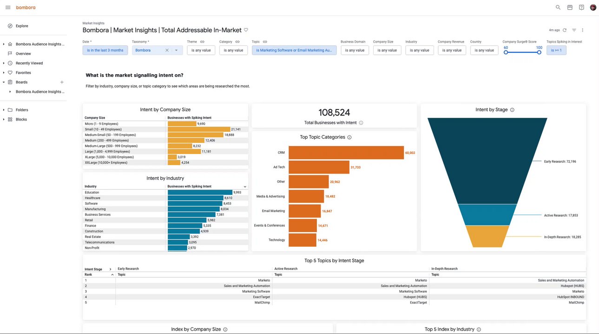The height and width of the screenshot is (334, 599).
Task: Favorite this dashboard with heart next to title
Action: [246, 30]
